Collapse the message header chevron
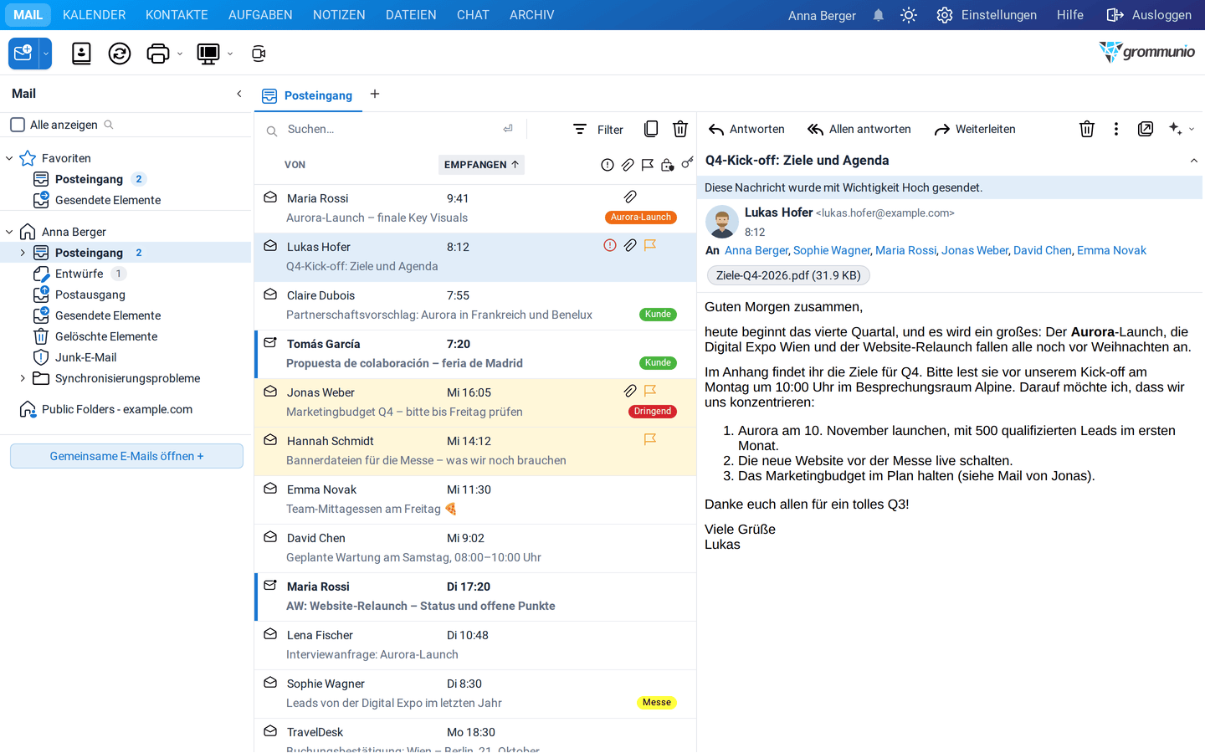This screenshot has width=1205, height=753. click(x=1194, y=161)
